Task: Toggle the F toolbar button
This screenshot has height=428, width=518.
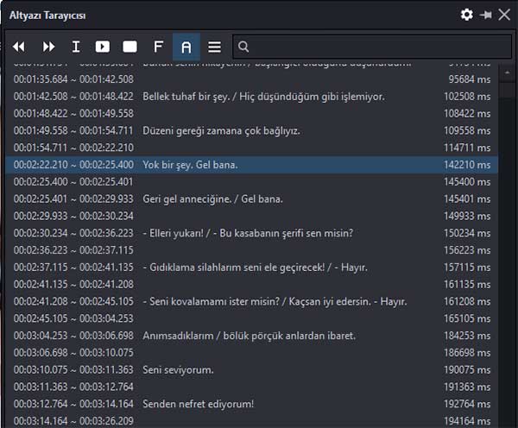Action: (x=159, y=47)
